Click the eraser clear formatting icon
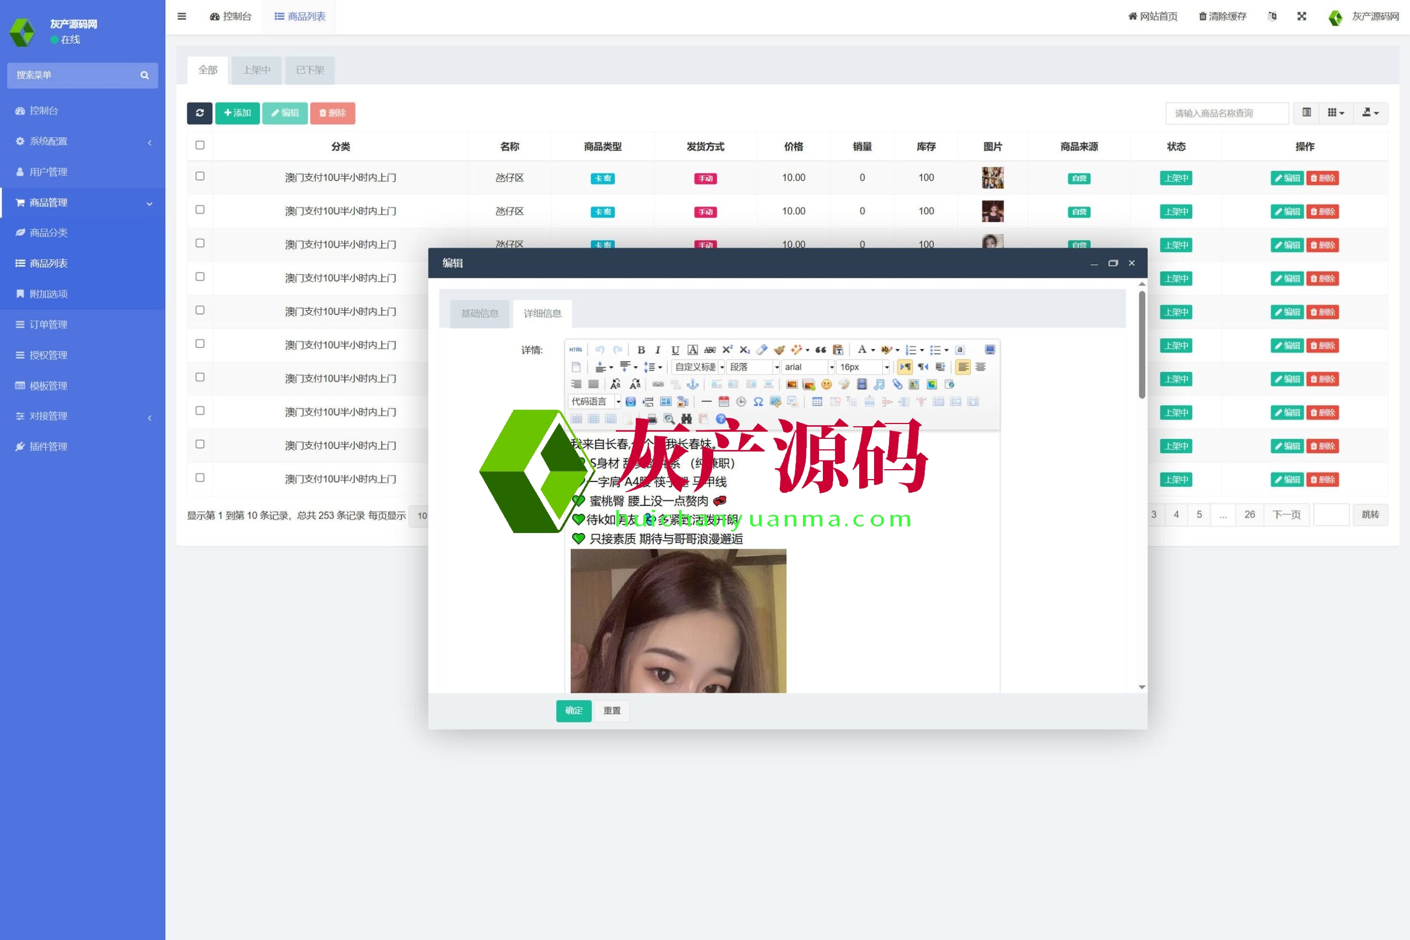 (x=761, y=350)
